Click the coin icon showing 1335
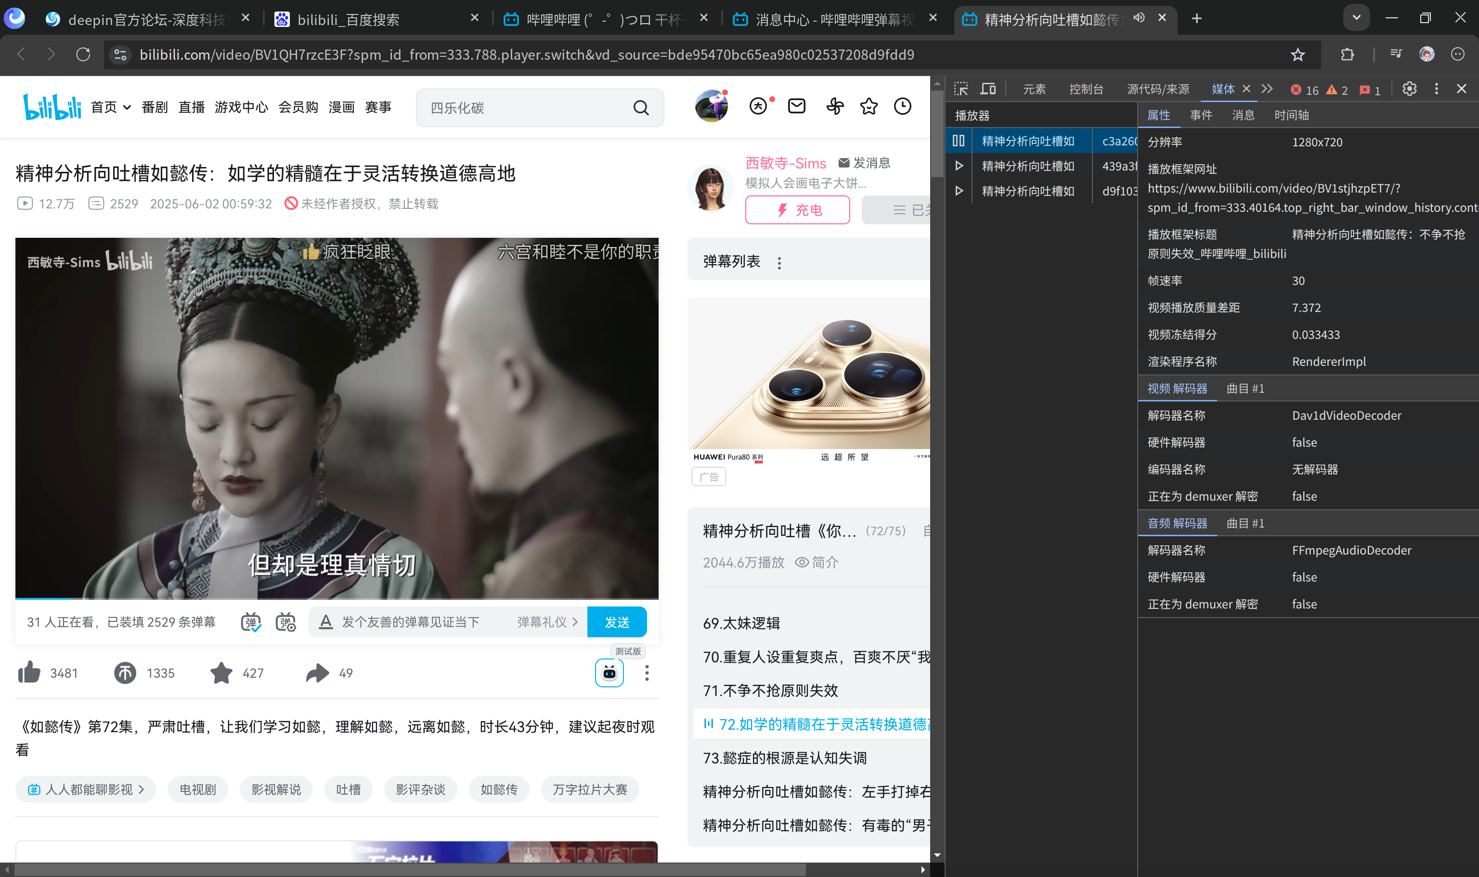The width and height of the screenshot is (1479, 877). [x=125, y=672]
